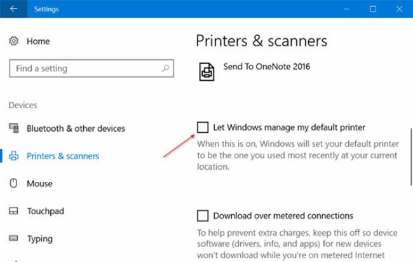The height and width of the screenshot is (262, 413).
Task: Go to Mouse settings
Action: 39,184
